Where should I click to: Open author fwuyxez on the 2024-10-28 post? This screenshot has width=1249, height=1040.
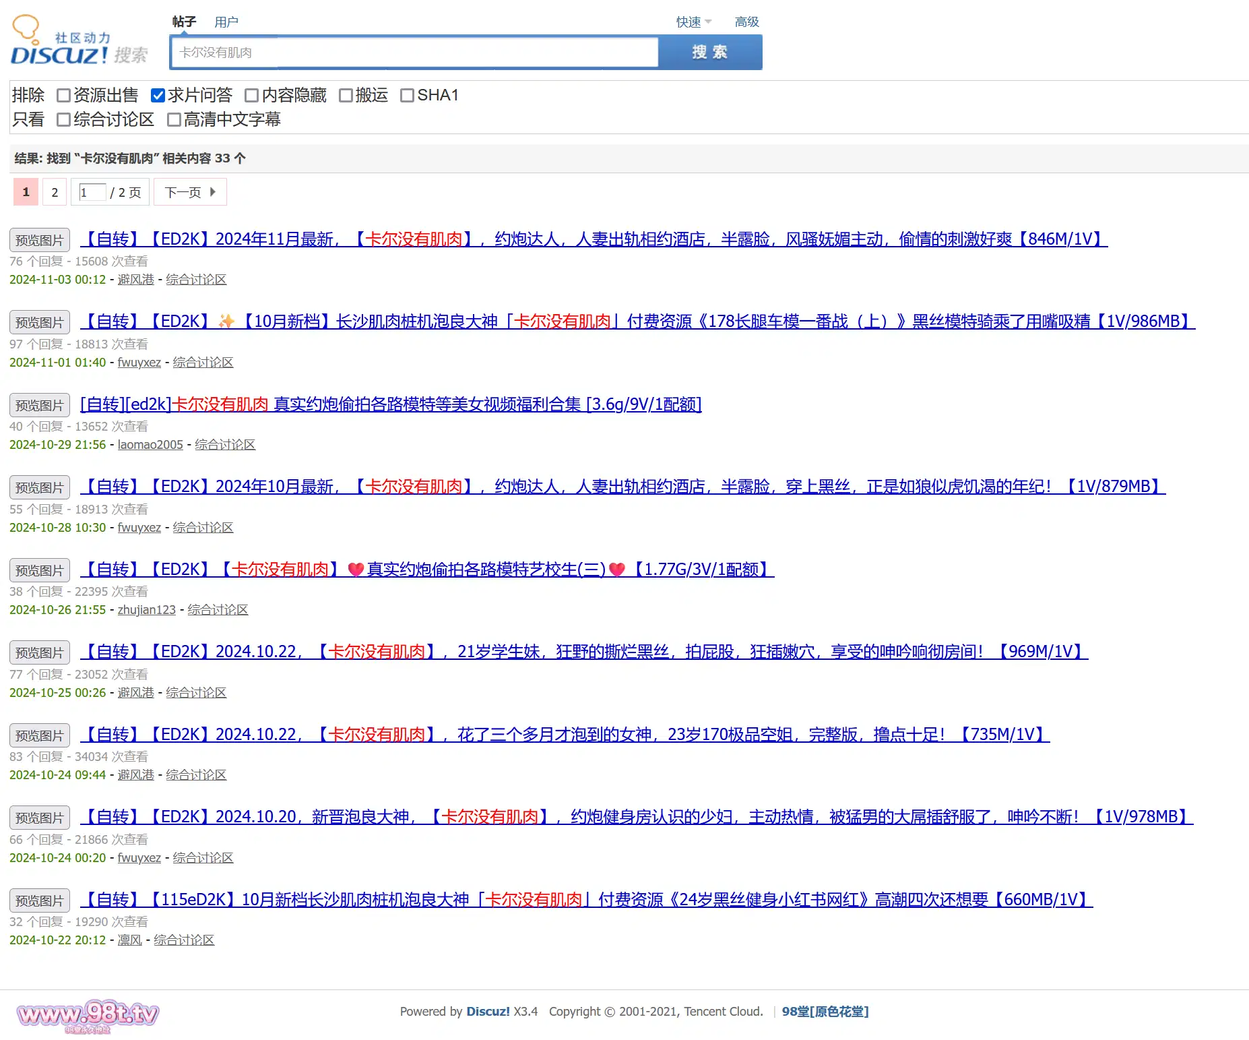pyautogui.click(x=139, y=528)
